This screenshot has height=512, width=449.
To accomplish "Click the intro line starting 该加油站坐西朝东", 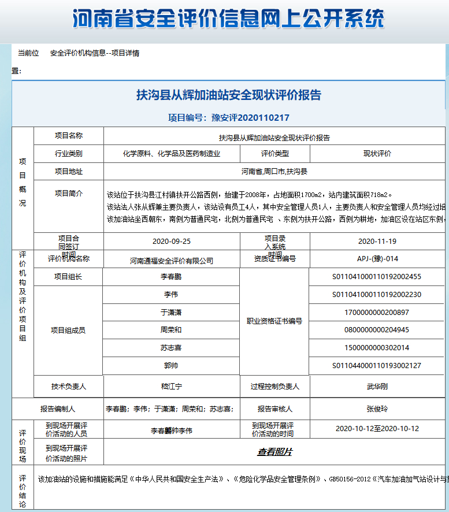I will click(276, 219).
